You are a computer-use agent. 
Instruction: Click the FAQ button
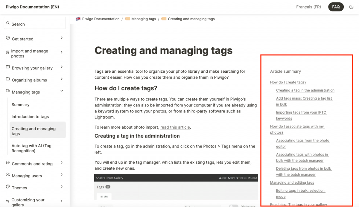336,7
